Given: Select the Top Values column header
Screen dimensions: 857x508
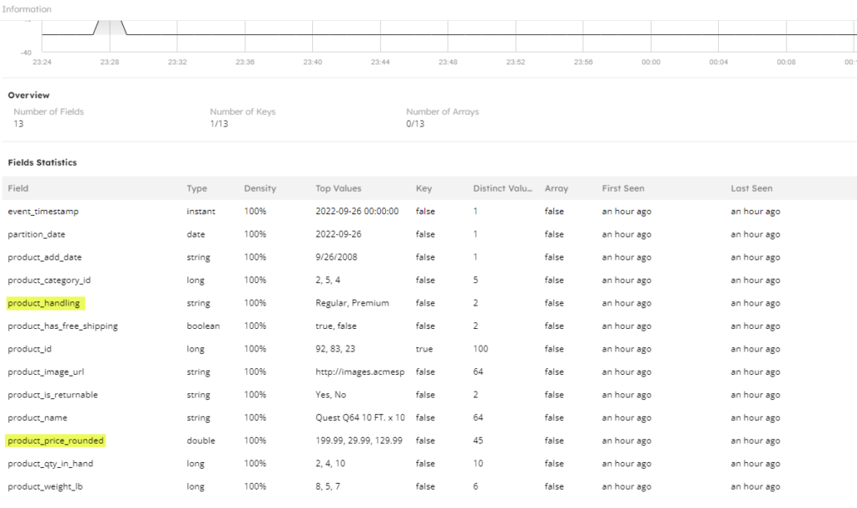Looking at the screenshot, I should pyautogui.click(x=338, y=188).
